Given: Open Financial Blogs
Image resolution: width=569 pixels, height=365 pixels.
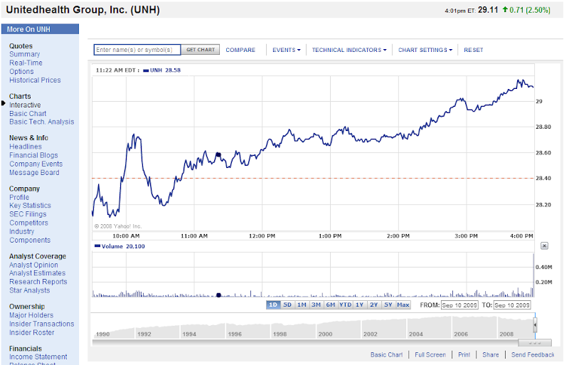Looking at the screenshot, I should tap(33, 155).
